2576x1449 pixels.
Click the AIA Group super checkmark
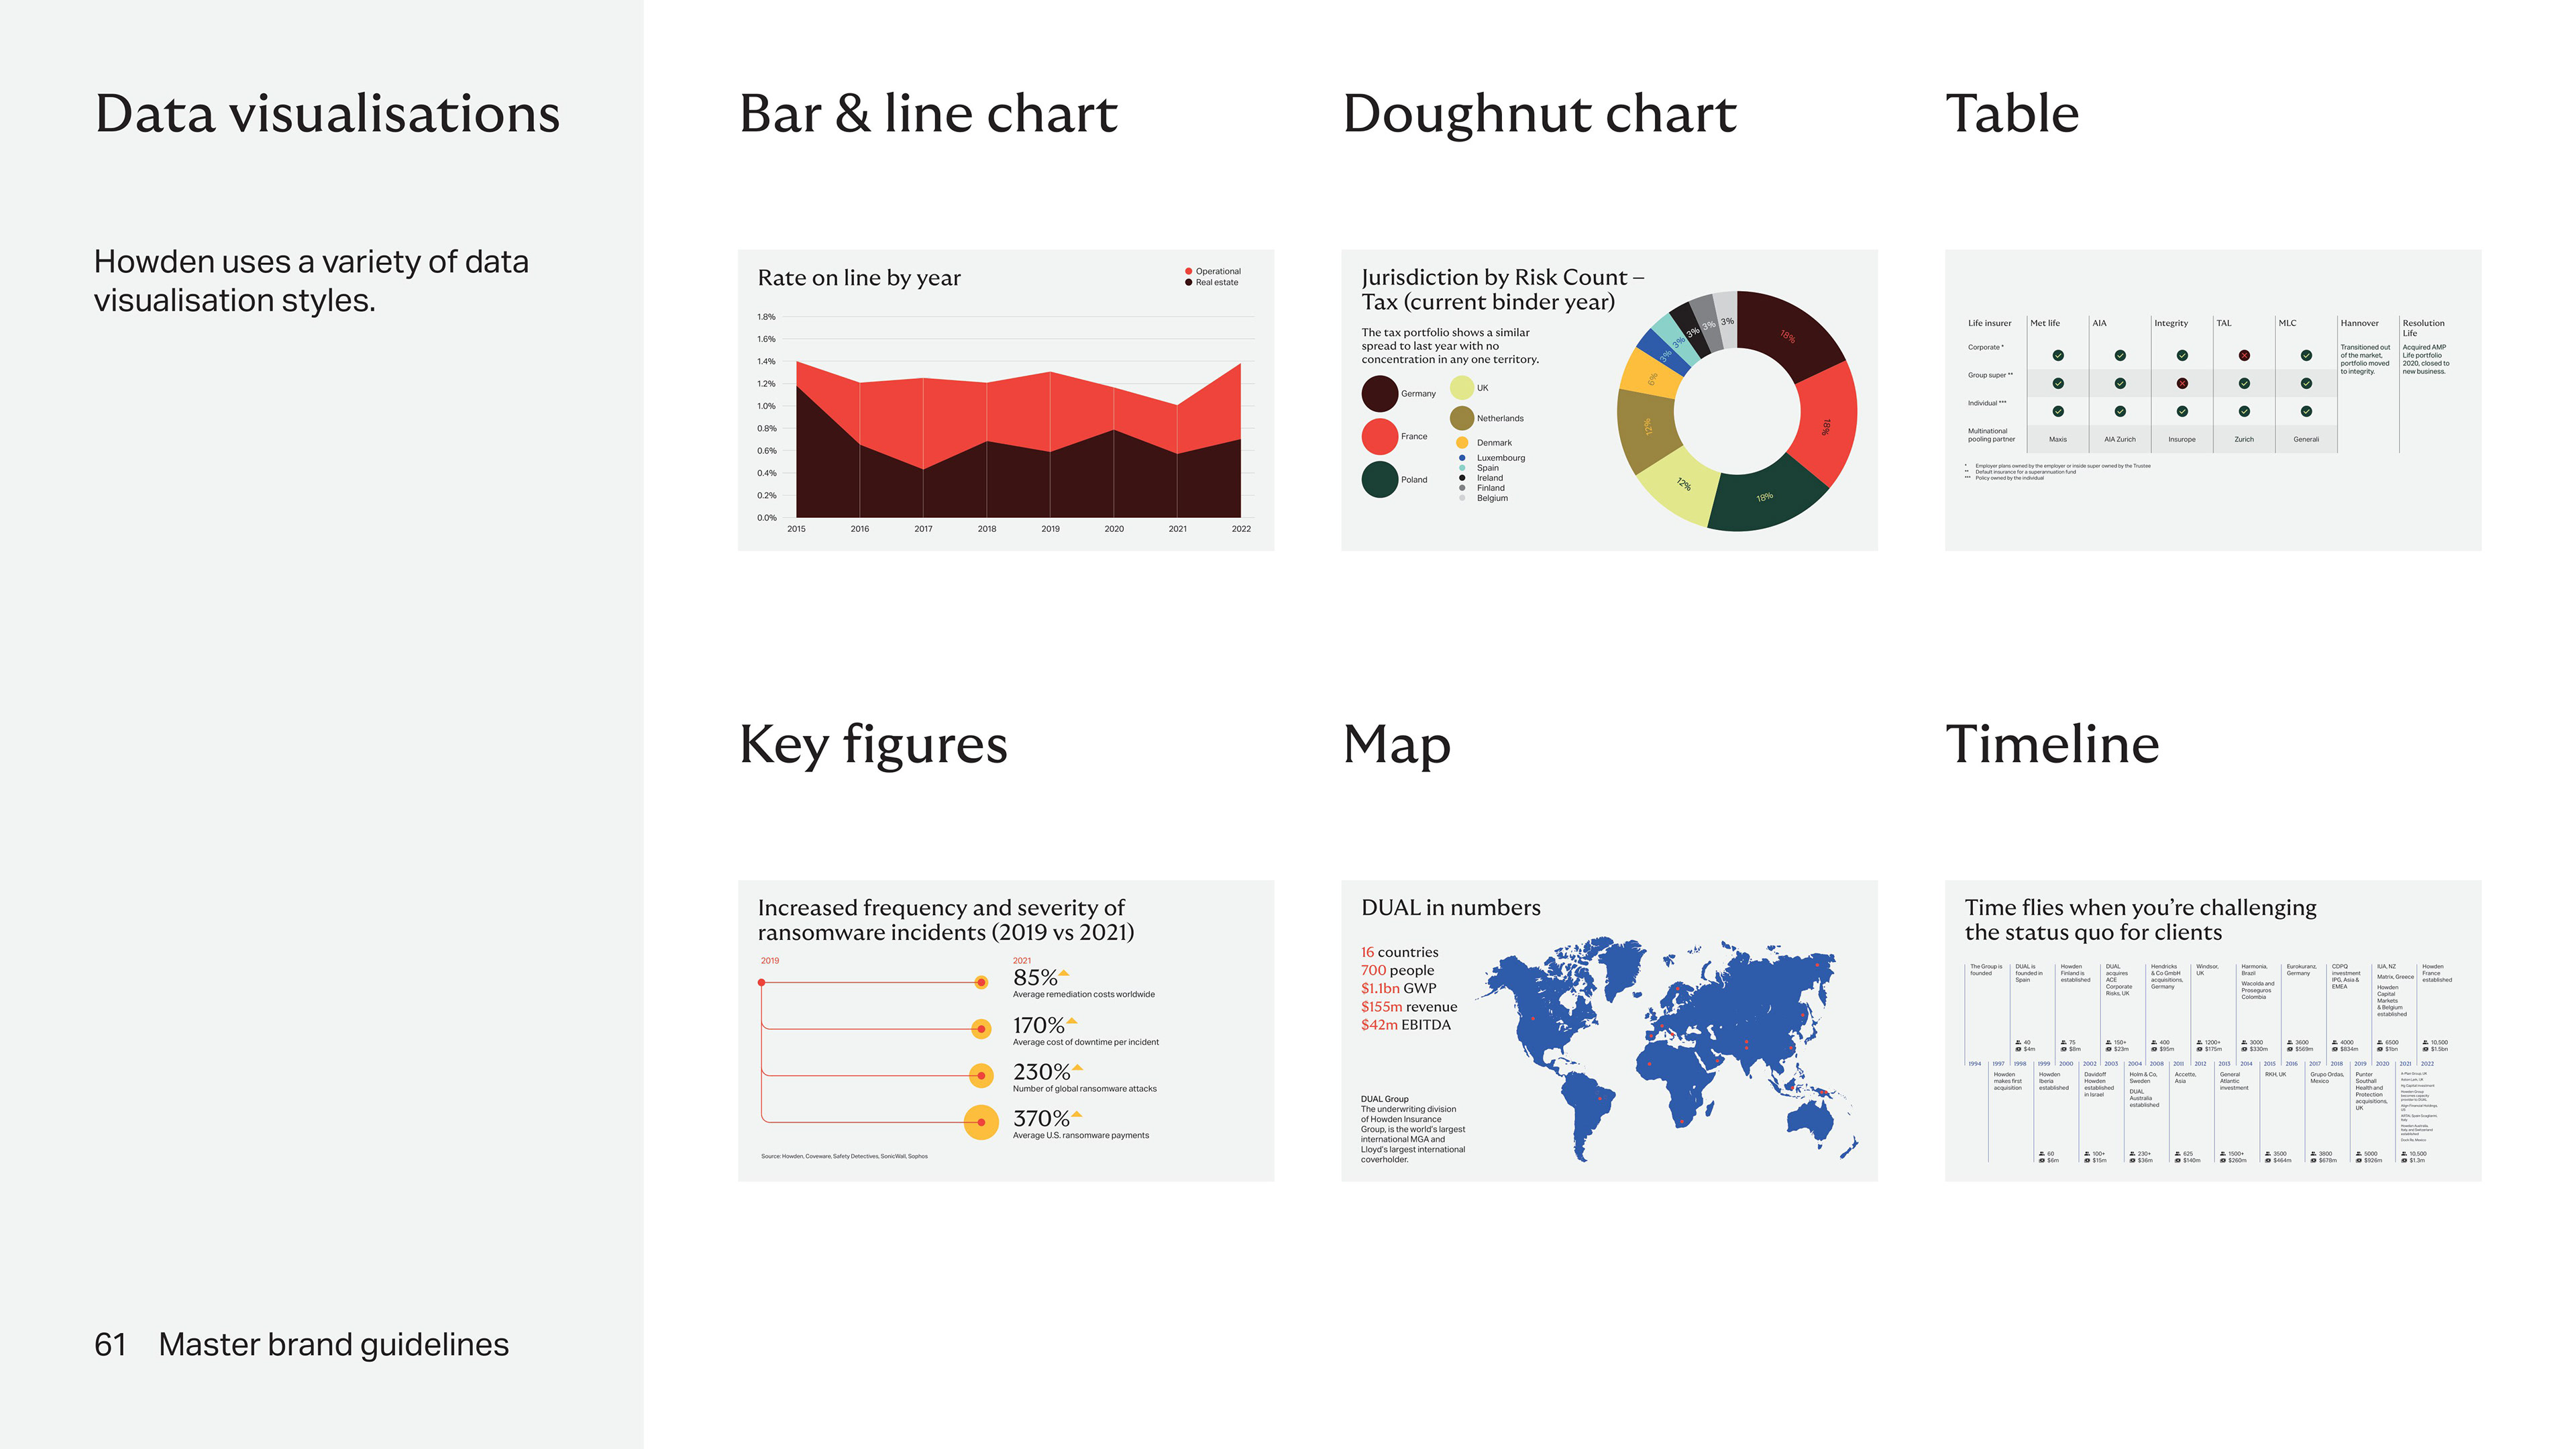[x=2120, y=383]
